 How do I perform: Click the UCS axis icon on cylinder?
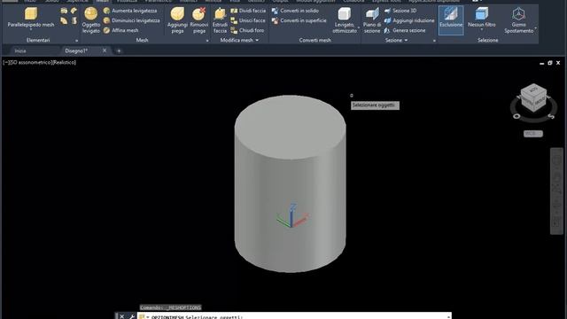tap(291, 216)
